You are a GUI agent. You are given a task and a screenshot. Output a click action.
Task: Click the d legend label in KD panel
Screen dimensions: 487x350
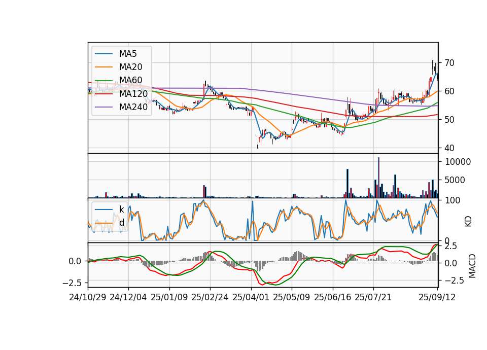pos(121,223)
